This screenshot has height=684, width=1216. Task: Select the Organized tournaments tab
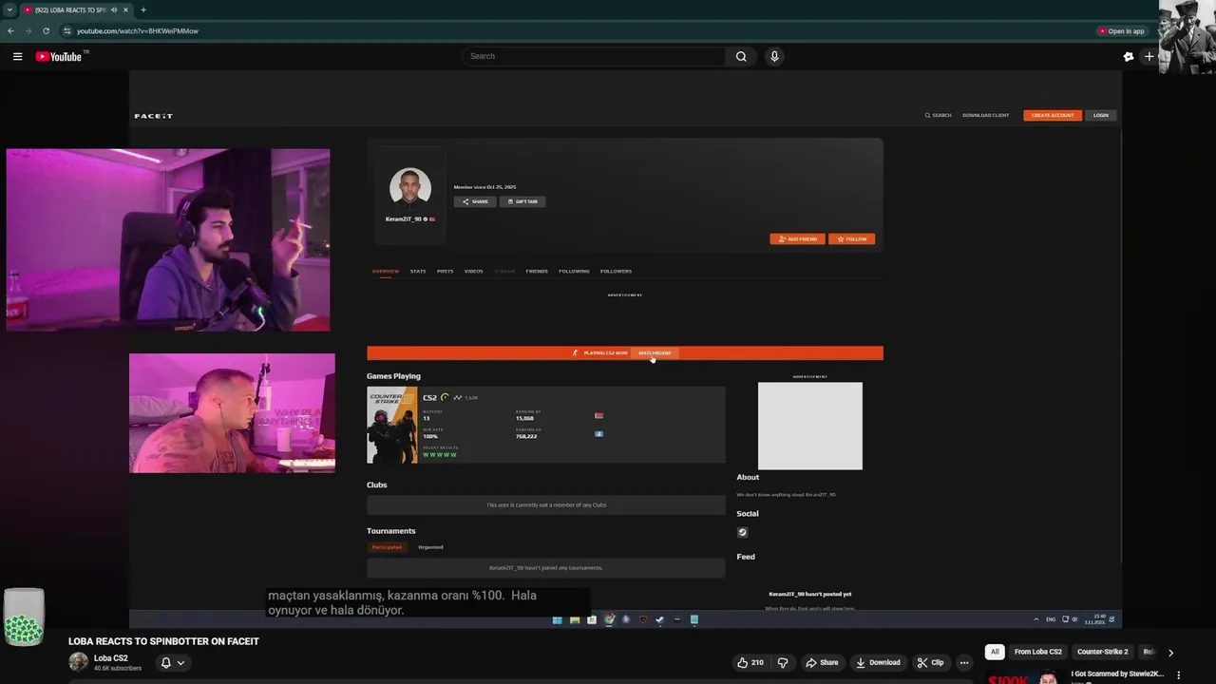point(430,547)
